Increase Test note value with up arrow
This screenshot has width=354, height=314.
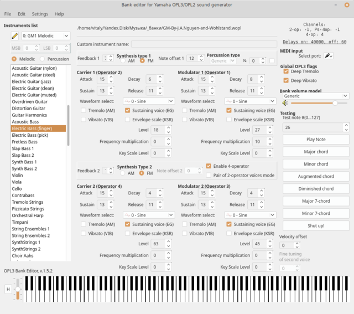(346, 125)
